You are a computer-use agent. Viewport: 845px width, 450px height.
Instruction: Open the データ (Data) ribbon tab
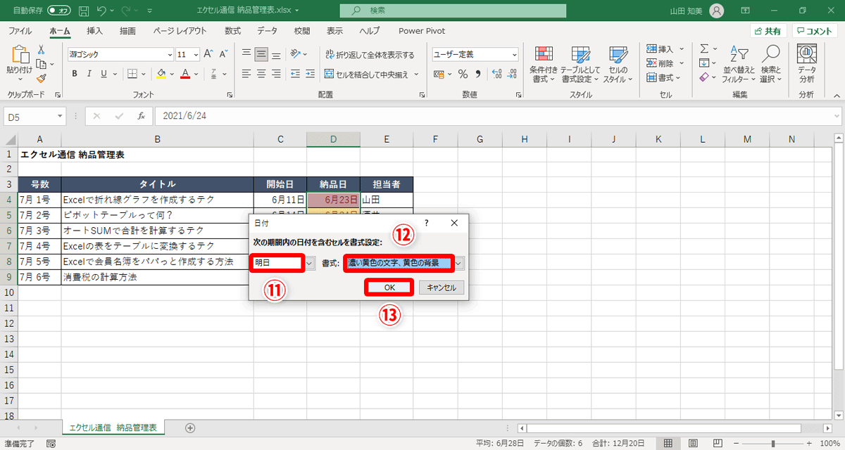pyautogui.click(x=267, y=31)
